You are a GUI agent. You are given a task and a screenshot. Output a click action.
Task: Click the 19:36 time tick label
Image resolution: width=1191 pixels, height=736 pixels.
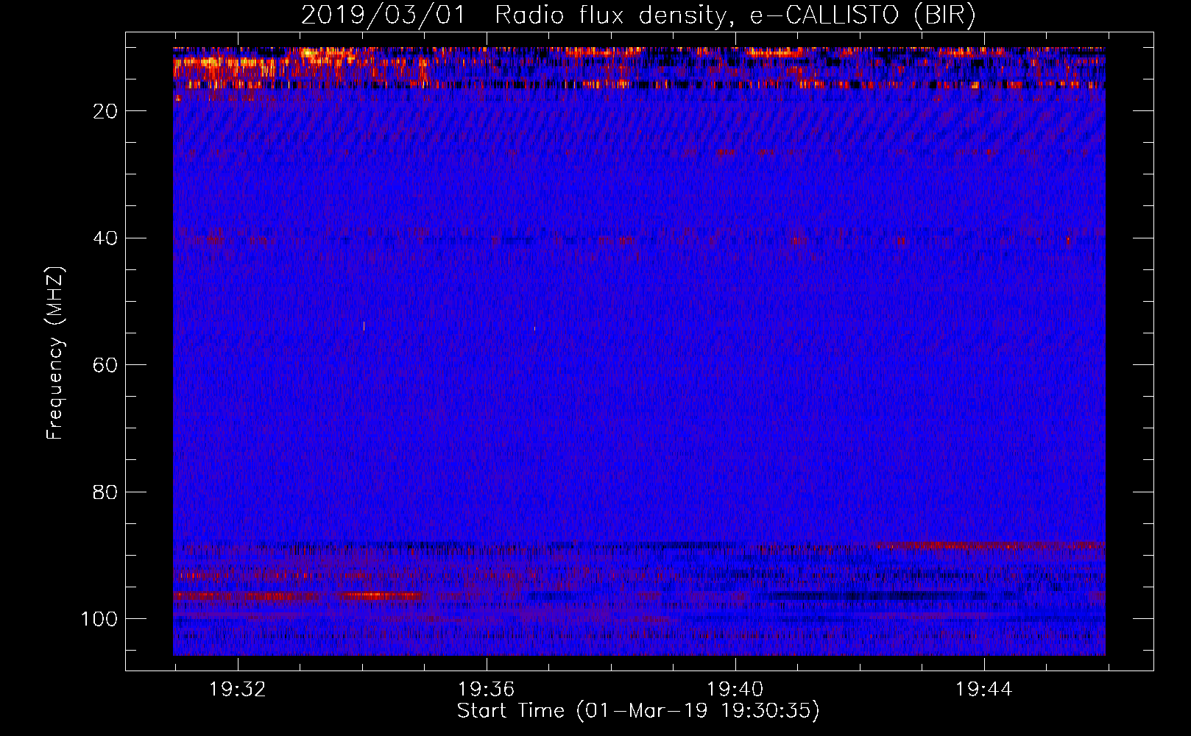tap(486, 690)
